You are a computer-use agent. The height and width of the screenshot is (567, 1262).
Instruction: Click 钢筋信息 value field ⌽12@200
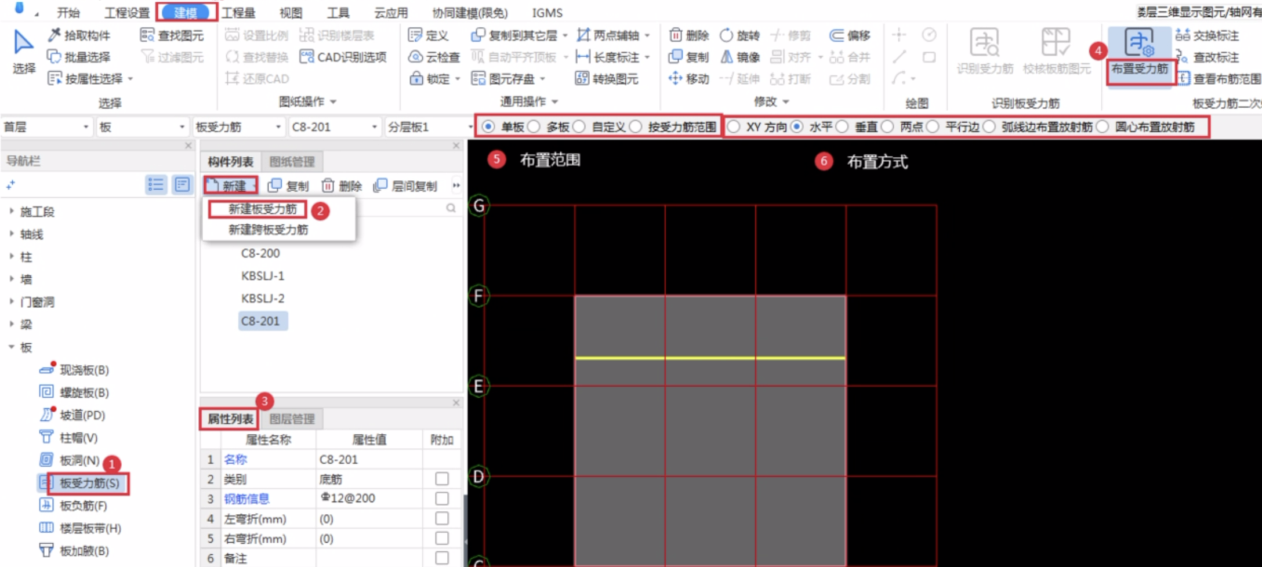click(369, 498)
